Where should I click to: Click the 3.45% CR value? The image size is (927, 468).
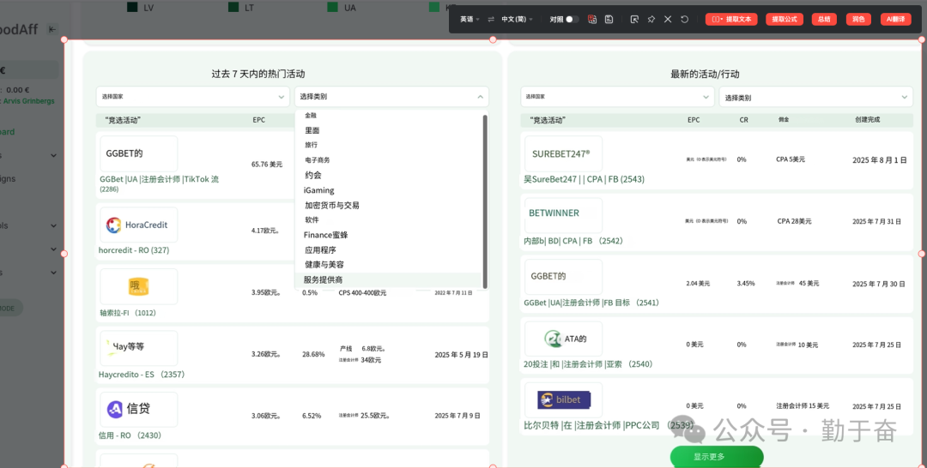[746, 283]
